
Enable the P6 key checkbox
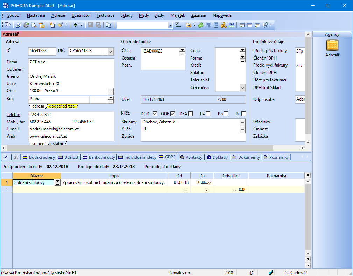click(x=243, y=114)
